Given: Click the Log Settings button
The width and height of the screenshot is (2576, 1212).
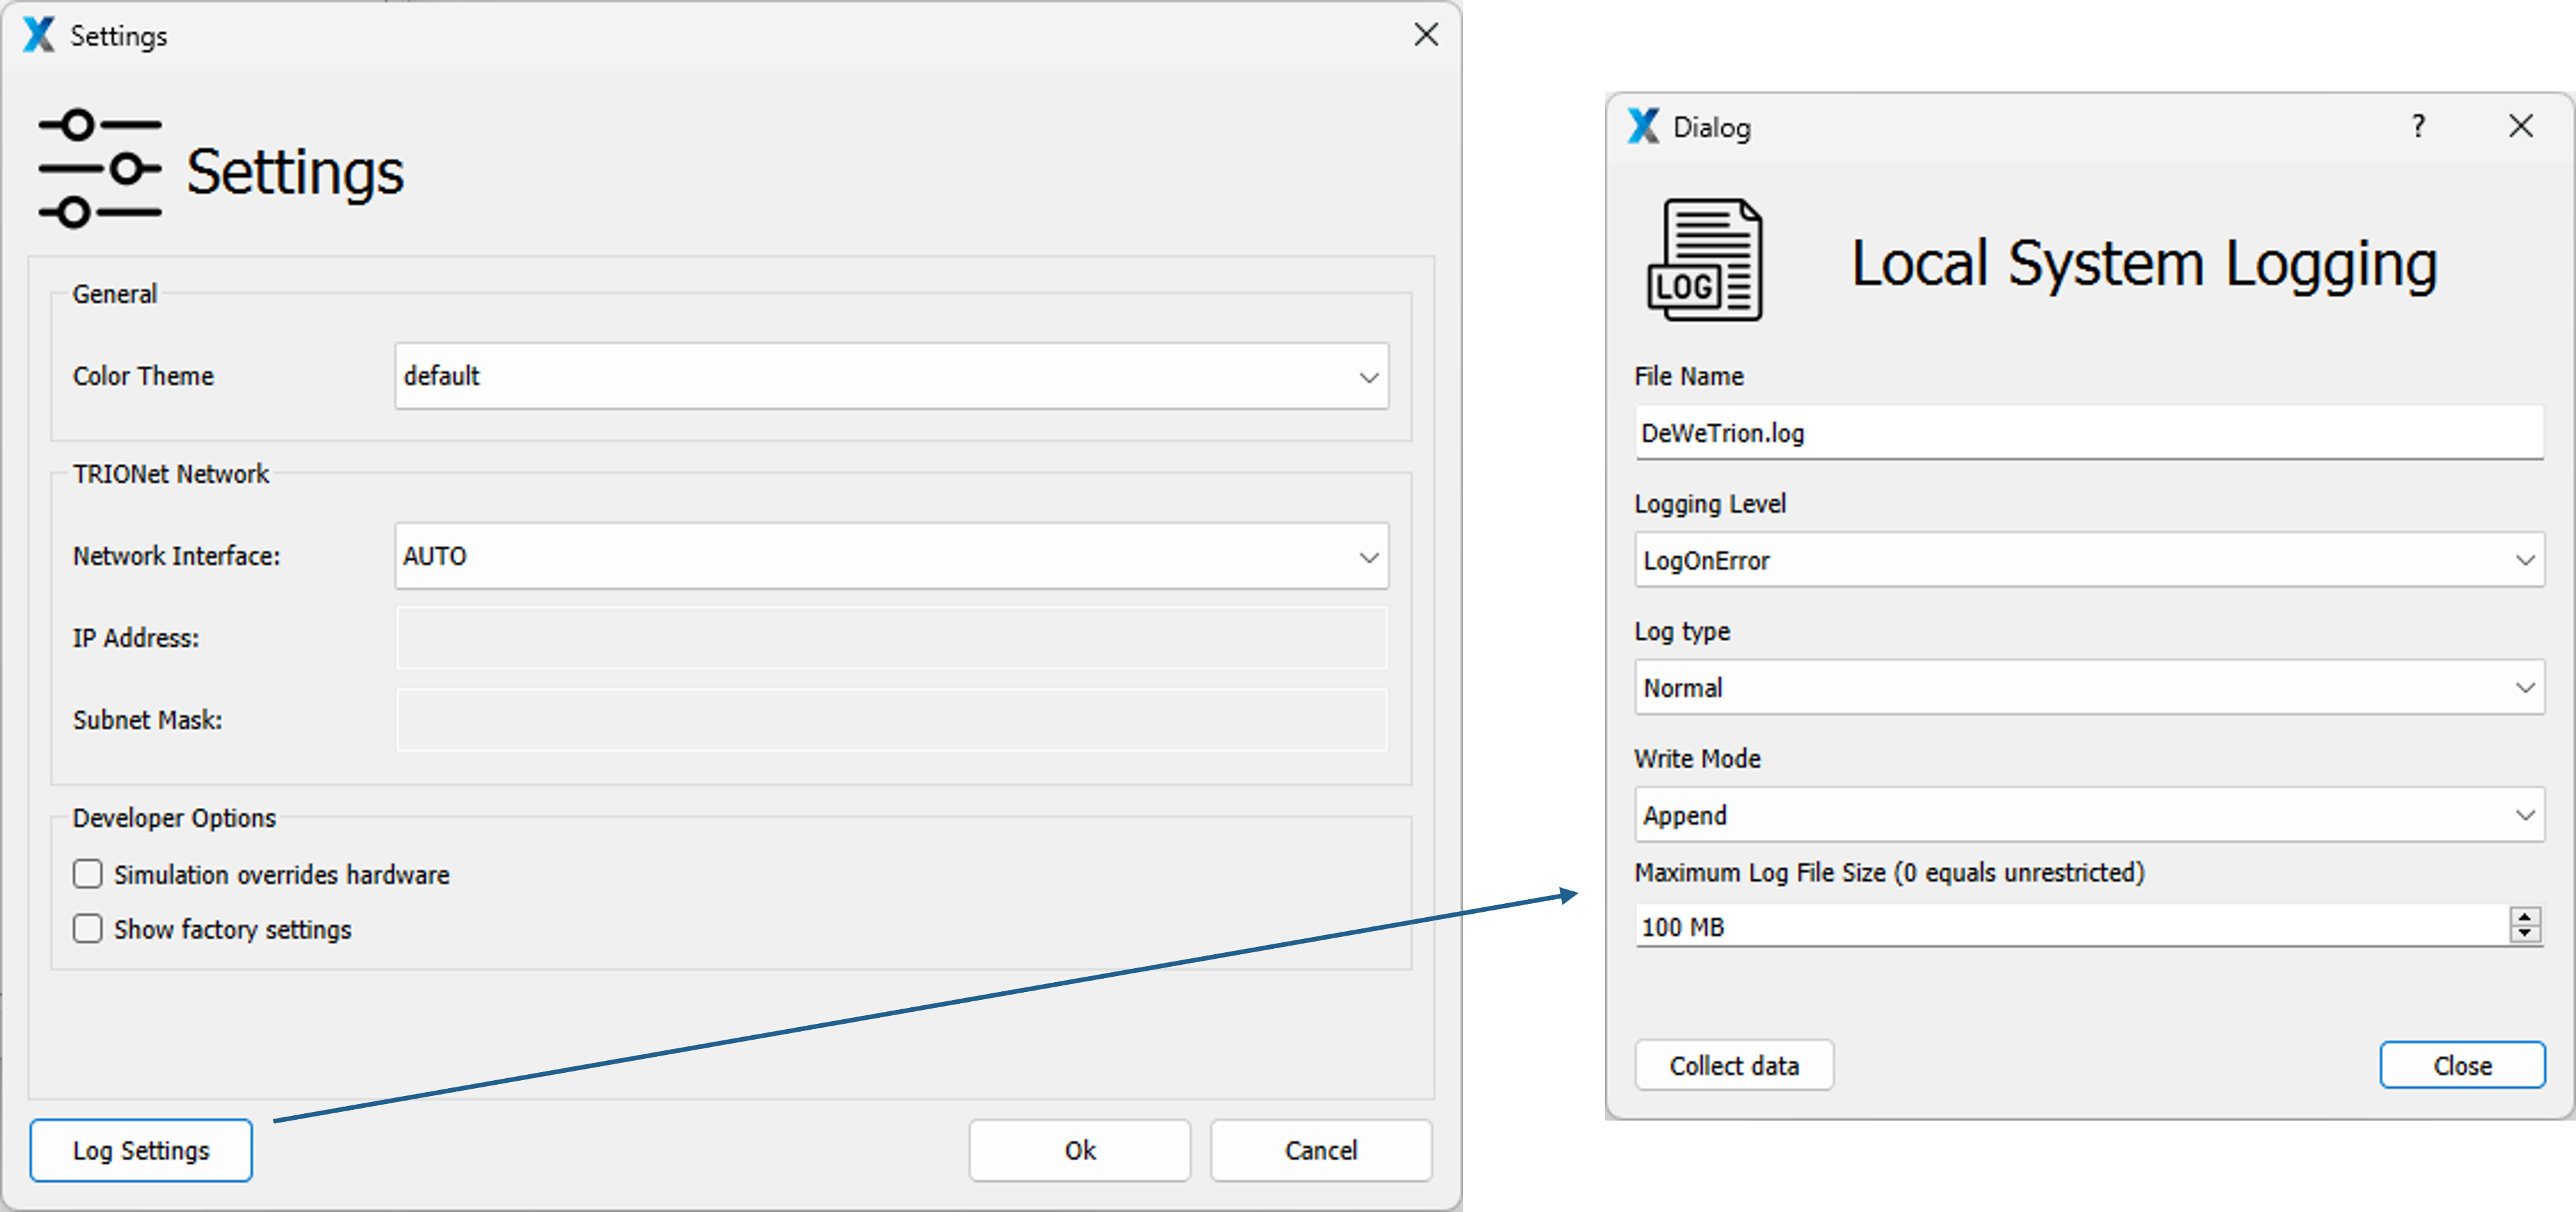Looking at the screenshot, I should pos(141,1150).
